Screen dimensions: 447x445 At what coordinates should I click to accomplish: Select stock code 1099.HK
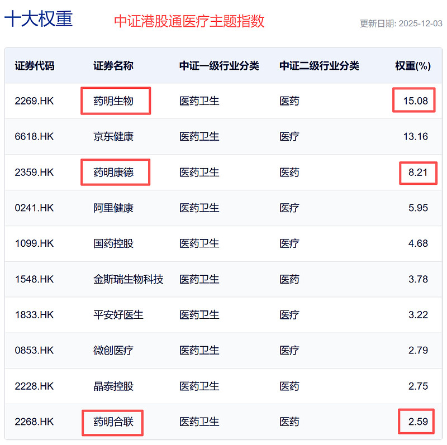34,243
